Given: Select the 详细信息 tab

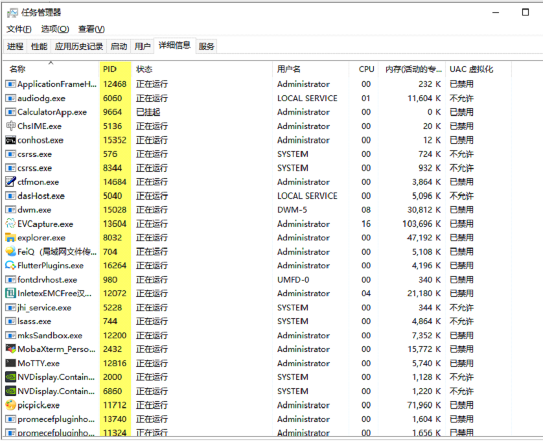Looking at the screenshot, I should [x=174, y=45].
